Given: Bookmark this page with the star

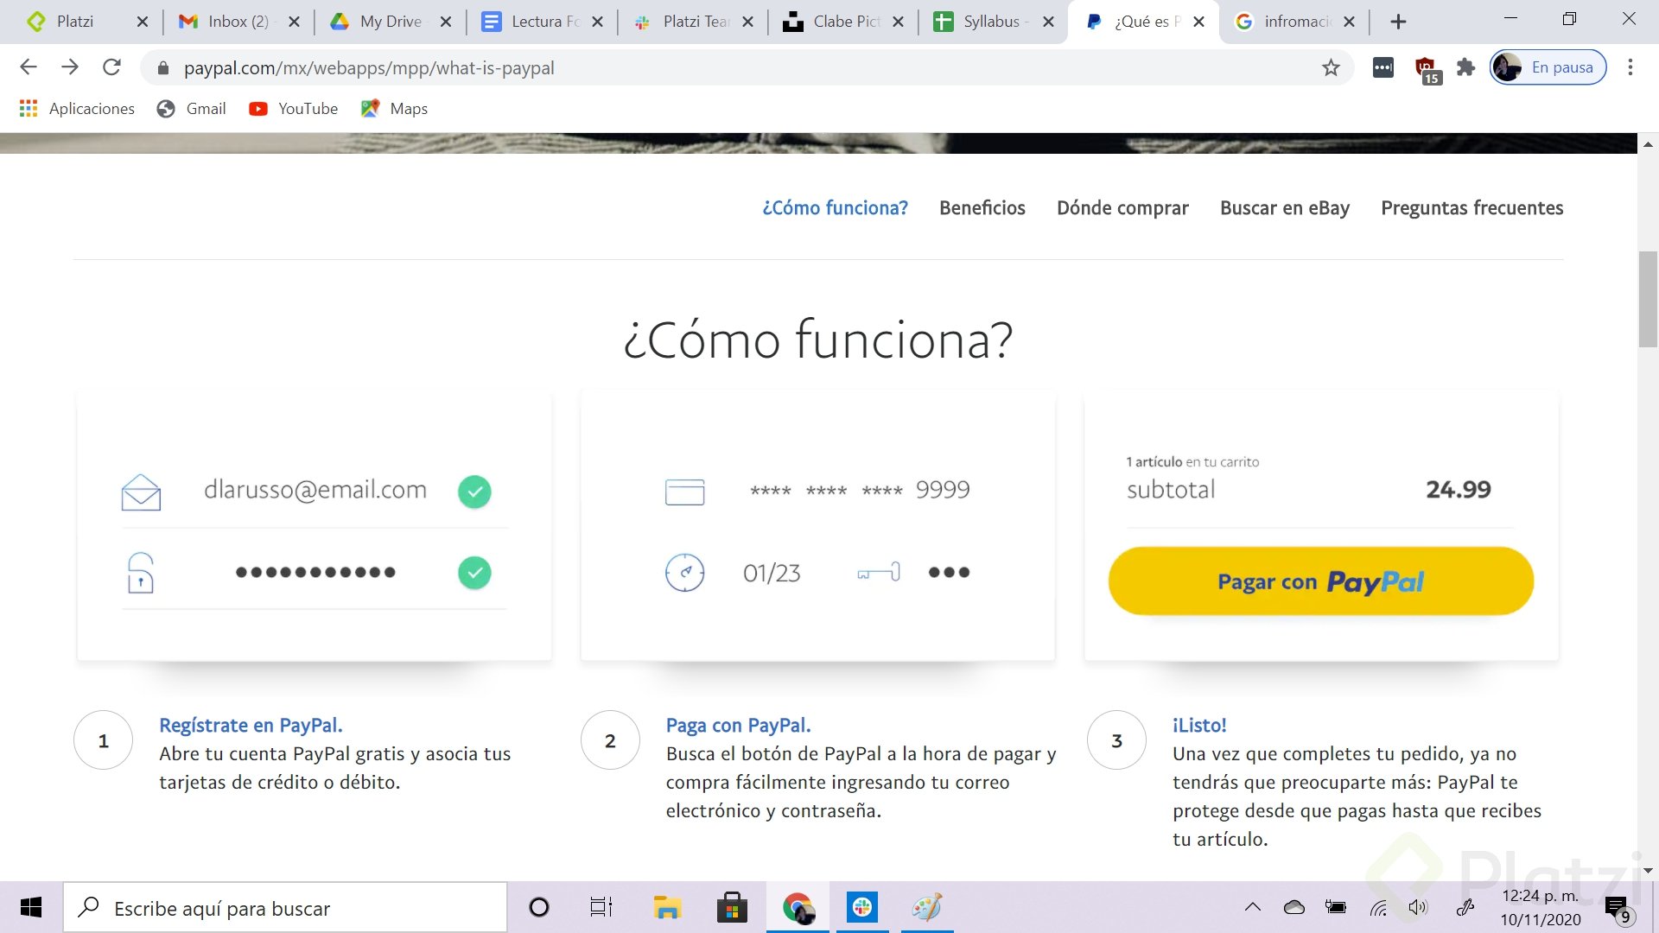Looking at the screenshot, I should pyautogui.click(x=1331, y=67).
